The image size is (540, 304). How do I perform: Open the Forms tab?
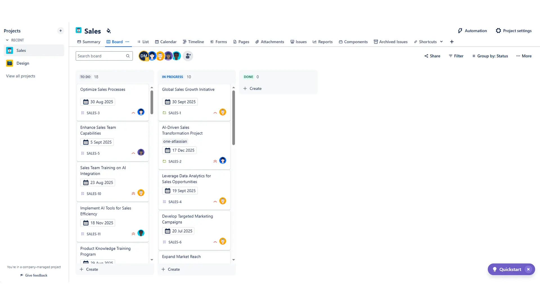(219, 42)
